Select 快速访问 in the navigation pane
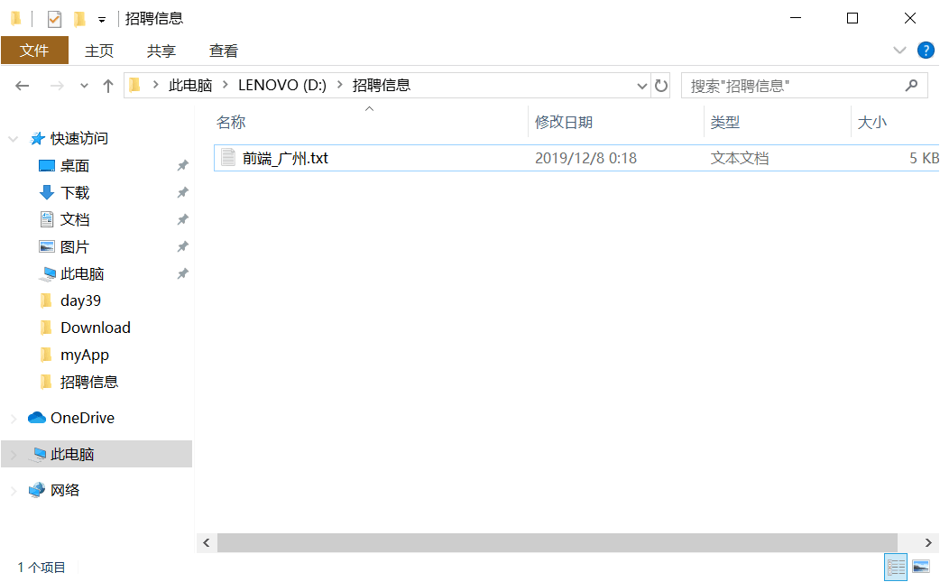 [79, 138]
